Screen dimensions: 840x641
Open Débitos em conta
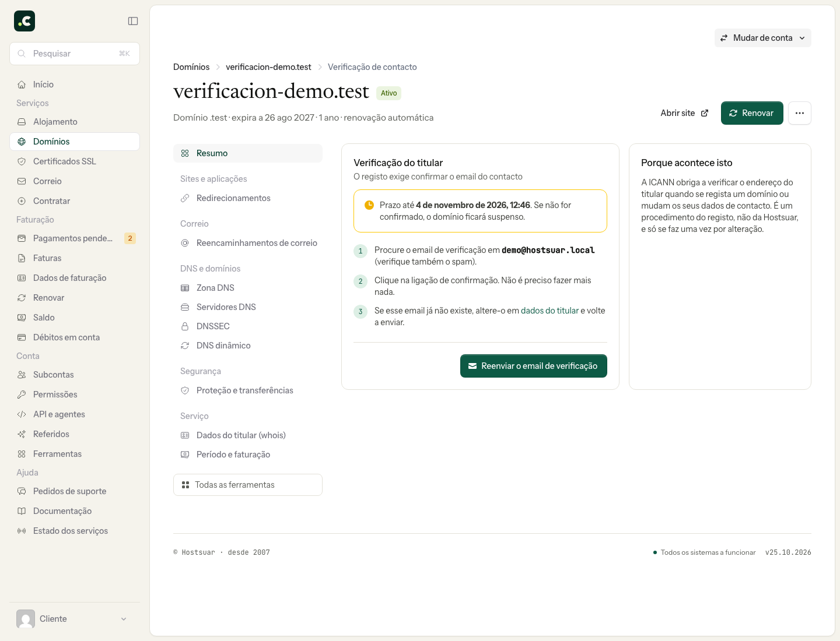tap(75, 337)
